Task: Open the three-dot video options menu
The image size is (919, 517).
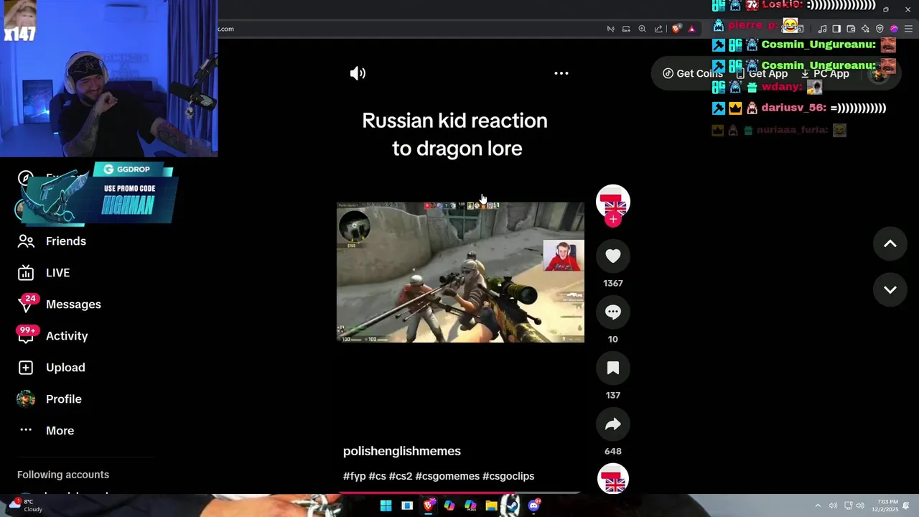Action: (x=561, y=73)
